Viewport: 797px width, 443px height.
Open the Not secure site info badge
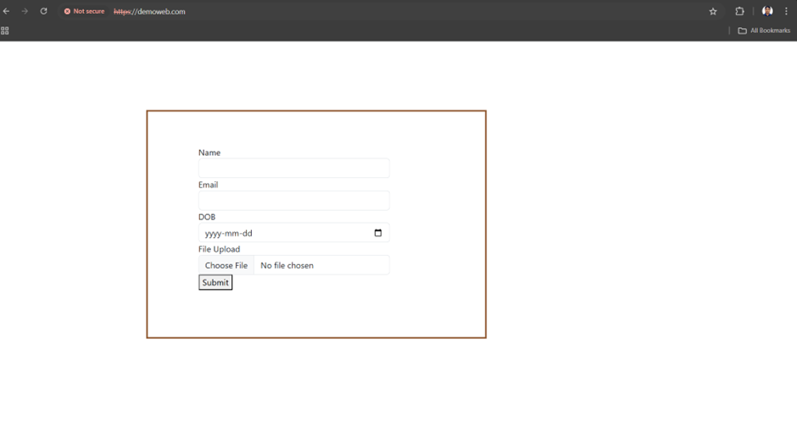click(84, 11)
